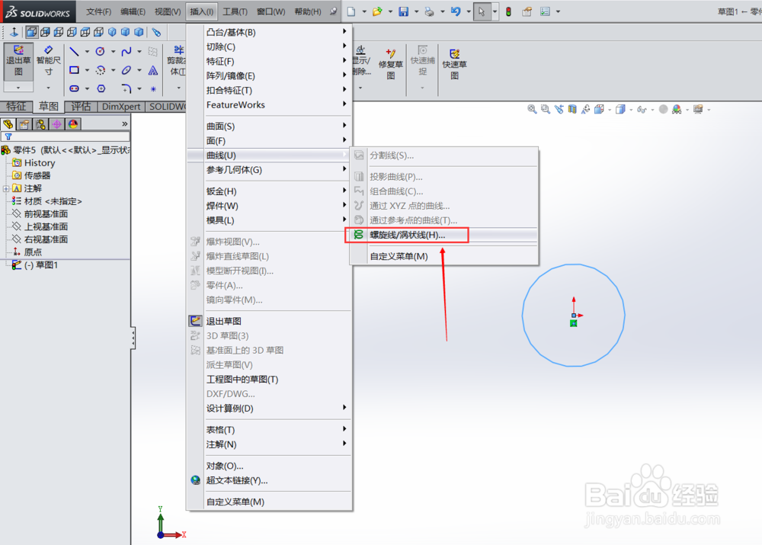Screen dimensions: 762x545
Task: Switch to the 特征 tab
Action: point(16,107)
